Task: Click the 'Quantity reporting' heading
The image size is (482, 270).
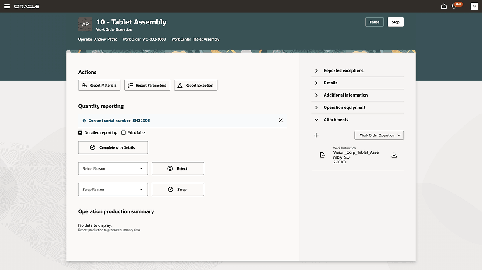Action: pos(101,106)
